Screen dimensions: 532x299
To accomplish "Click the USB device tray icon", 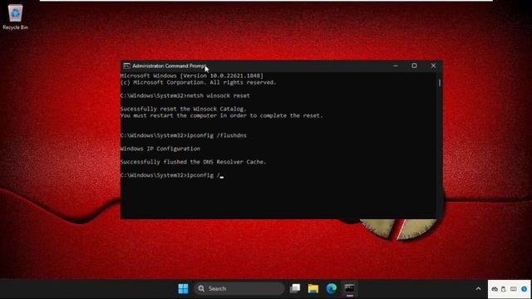I will pyautogui.click(x=504, y=289).
